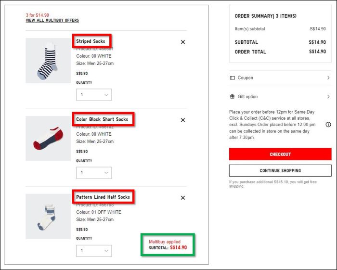Open View All Multibuy Offers link
337x270 pixels.
click(x=52, y=20)
